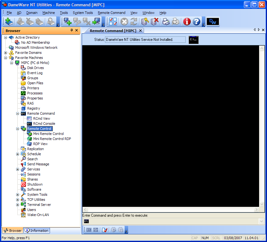Expand the TCP Utilities tree node
Viewport: 267px width, 242px height.
tap(17, 200)
